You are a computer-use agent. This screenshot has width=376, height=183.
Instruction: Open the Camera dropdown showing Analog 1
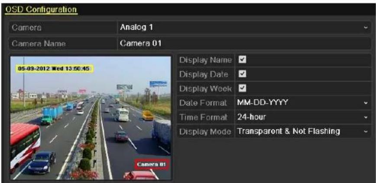tap(244, 27)
